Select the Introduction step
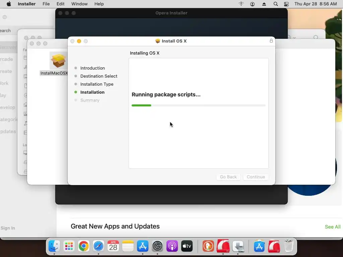The width and height of the screenshot is (343, 257). coord(92,68)
